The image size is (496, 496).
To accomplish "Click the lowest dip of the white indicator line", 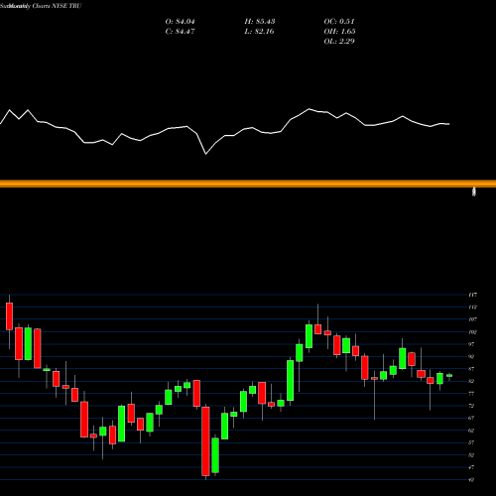I will pyautogui.click(x=205, y=154).
